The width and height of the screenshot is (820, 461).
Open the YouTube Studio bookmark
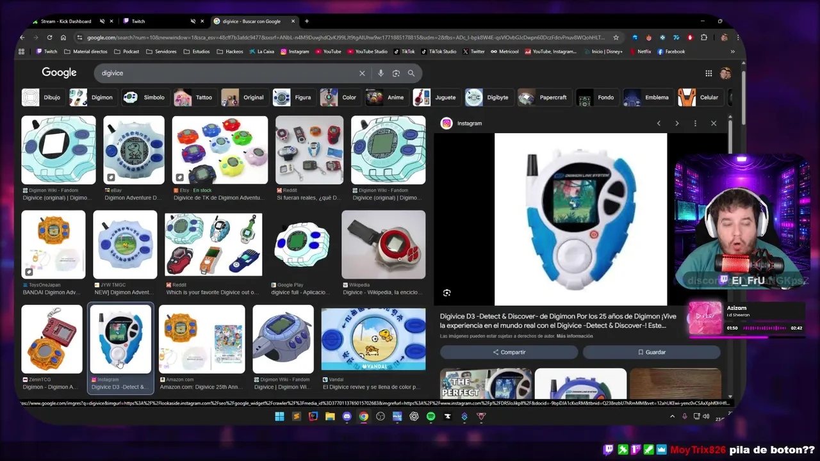368,51
